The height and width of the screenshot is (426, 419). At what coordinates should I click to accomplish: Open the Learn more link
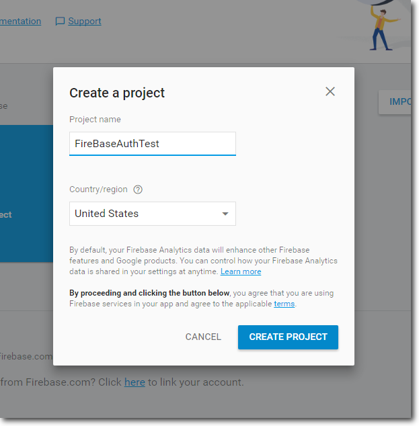[x=241, y=271]
